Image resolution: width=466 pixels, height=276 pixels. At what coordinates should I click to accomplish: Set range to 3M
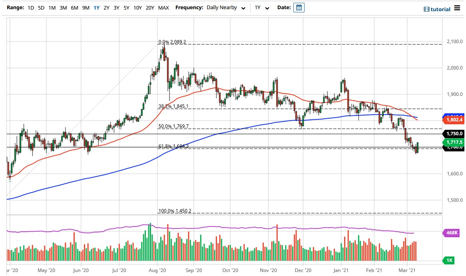tap(63, 8)
